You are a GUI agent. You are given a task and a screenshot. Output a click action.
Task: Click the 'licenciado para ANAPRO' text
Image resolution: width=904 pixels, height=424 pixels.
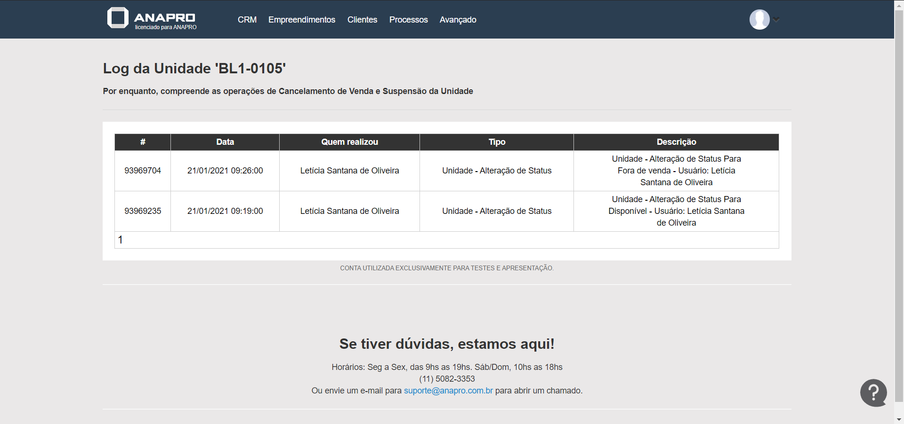coord(166,27)
